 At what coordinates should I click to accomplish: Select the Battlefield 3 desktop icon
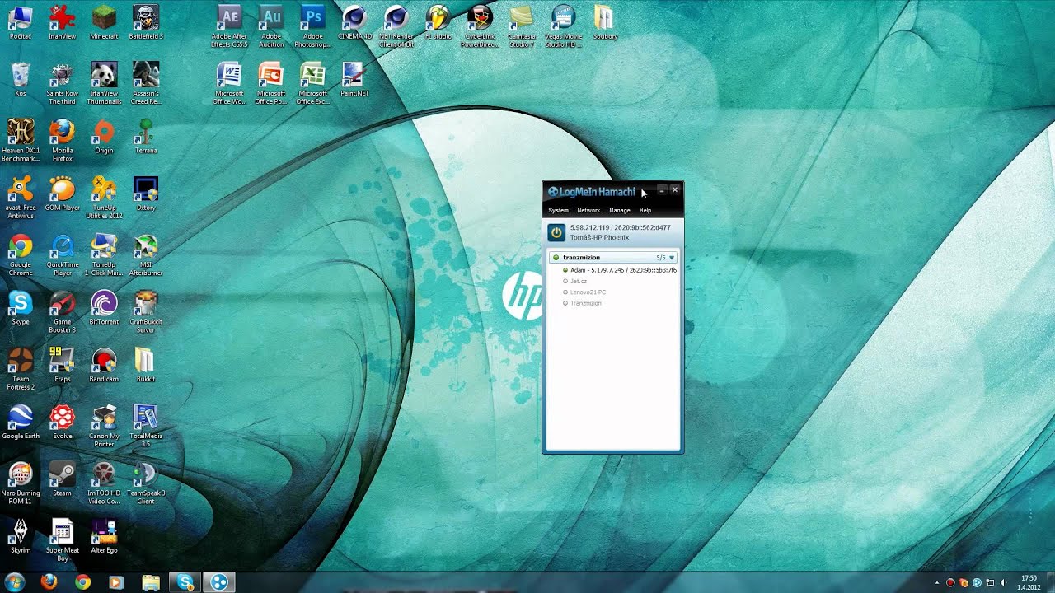pos(146,22)
